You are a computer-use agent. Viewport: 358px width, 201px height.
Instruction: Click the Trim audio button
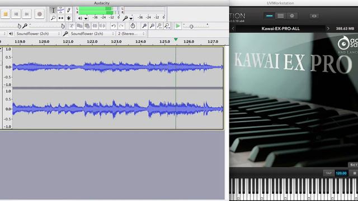pyautogui.click(x=95, y=26)
